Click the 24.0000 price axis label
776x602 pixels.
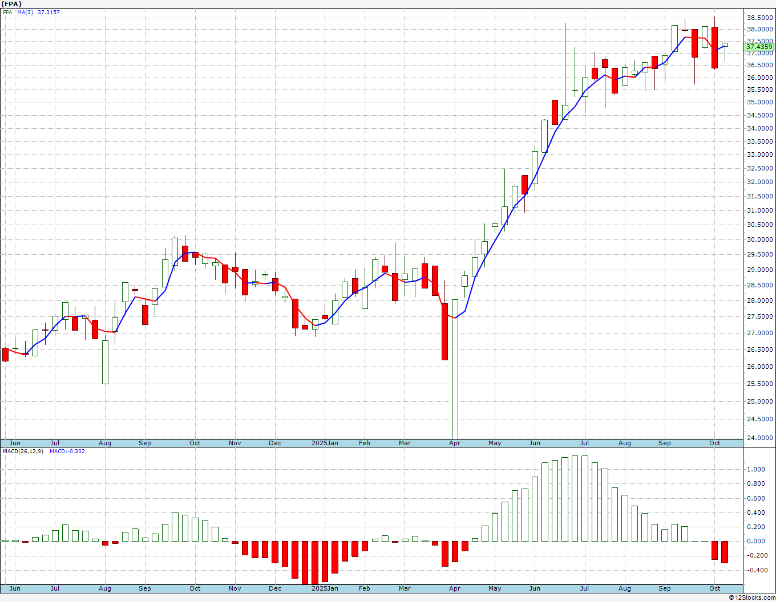tap(760, 438)
